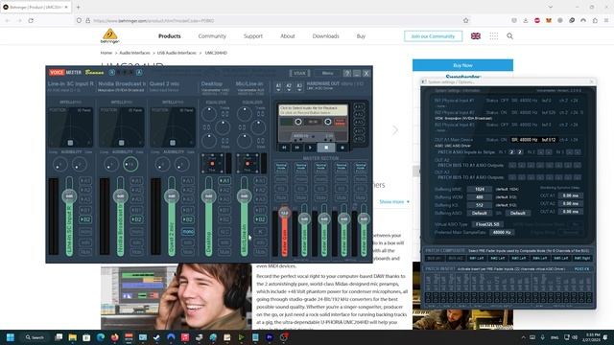
Task: Click Buffering ASIO Default value
Action: (x=480, y=213)
